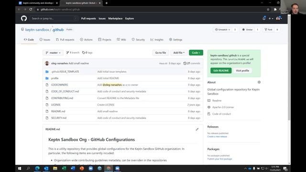Open the Insights tab

[x=157, y=40]
